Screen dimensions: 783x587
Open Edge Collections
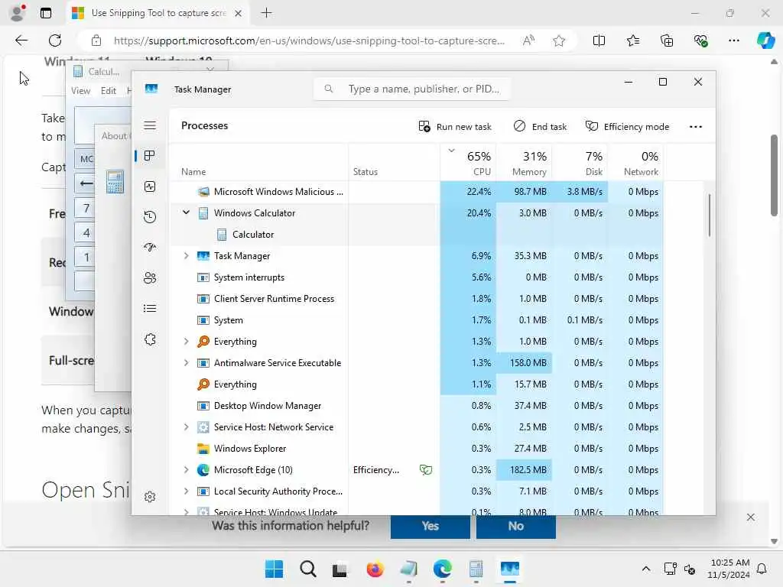coord(667,41)
